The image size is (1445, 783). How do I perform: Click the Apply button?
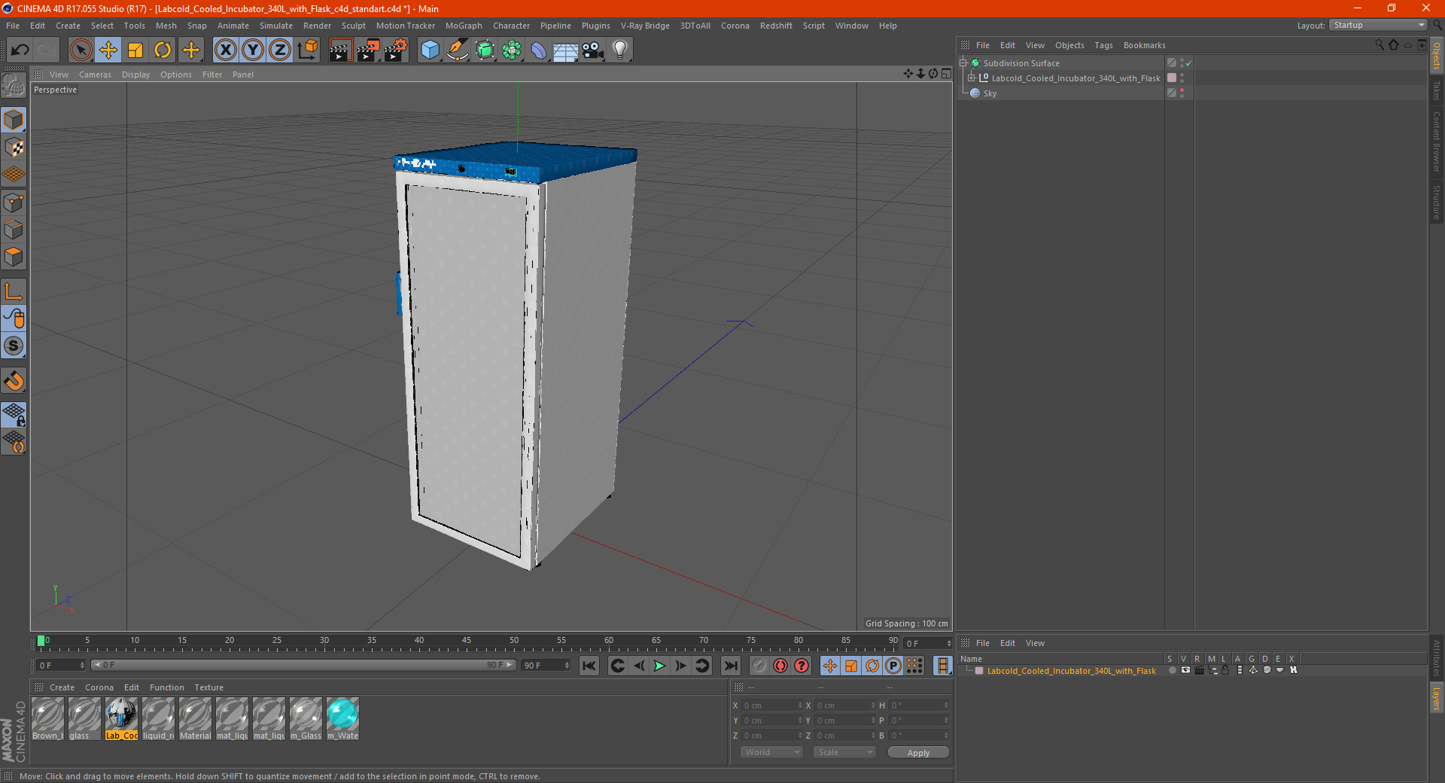coord(918,752)
